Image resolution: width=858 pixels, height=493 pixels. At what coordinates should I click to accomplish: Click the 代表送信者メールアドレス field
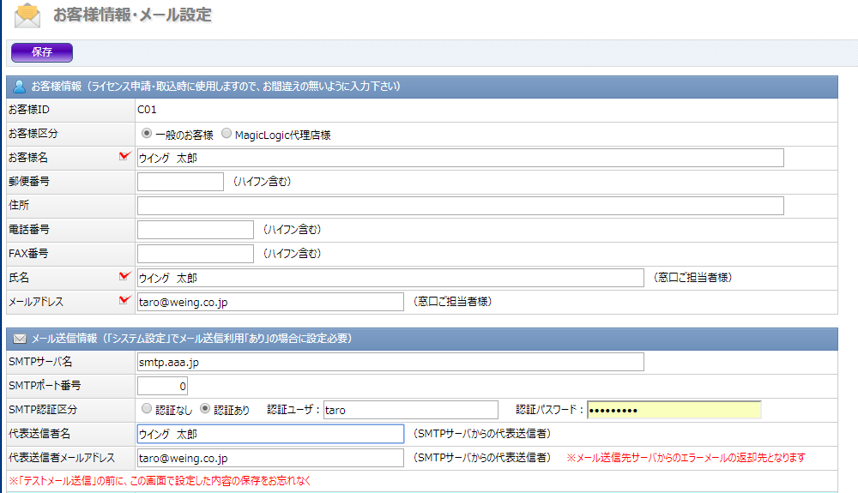270,458
